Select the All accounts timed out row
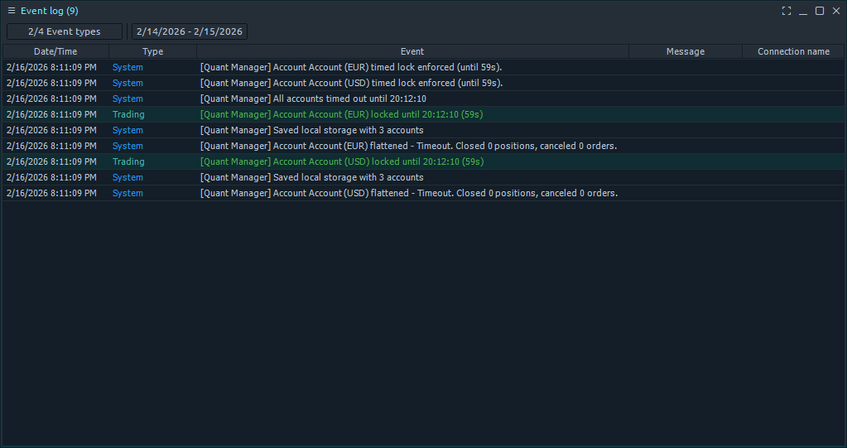This screenshot has height=448, width=847. [x=313, y=99]
